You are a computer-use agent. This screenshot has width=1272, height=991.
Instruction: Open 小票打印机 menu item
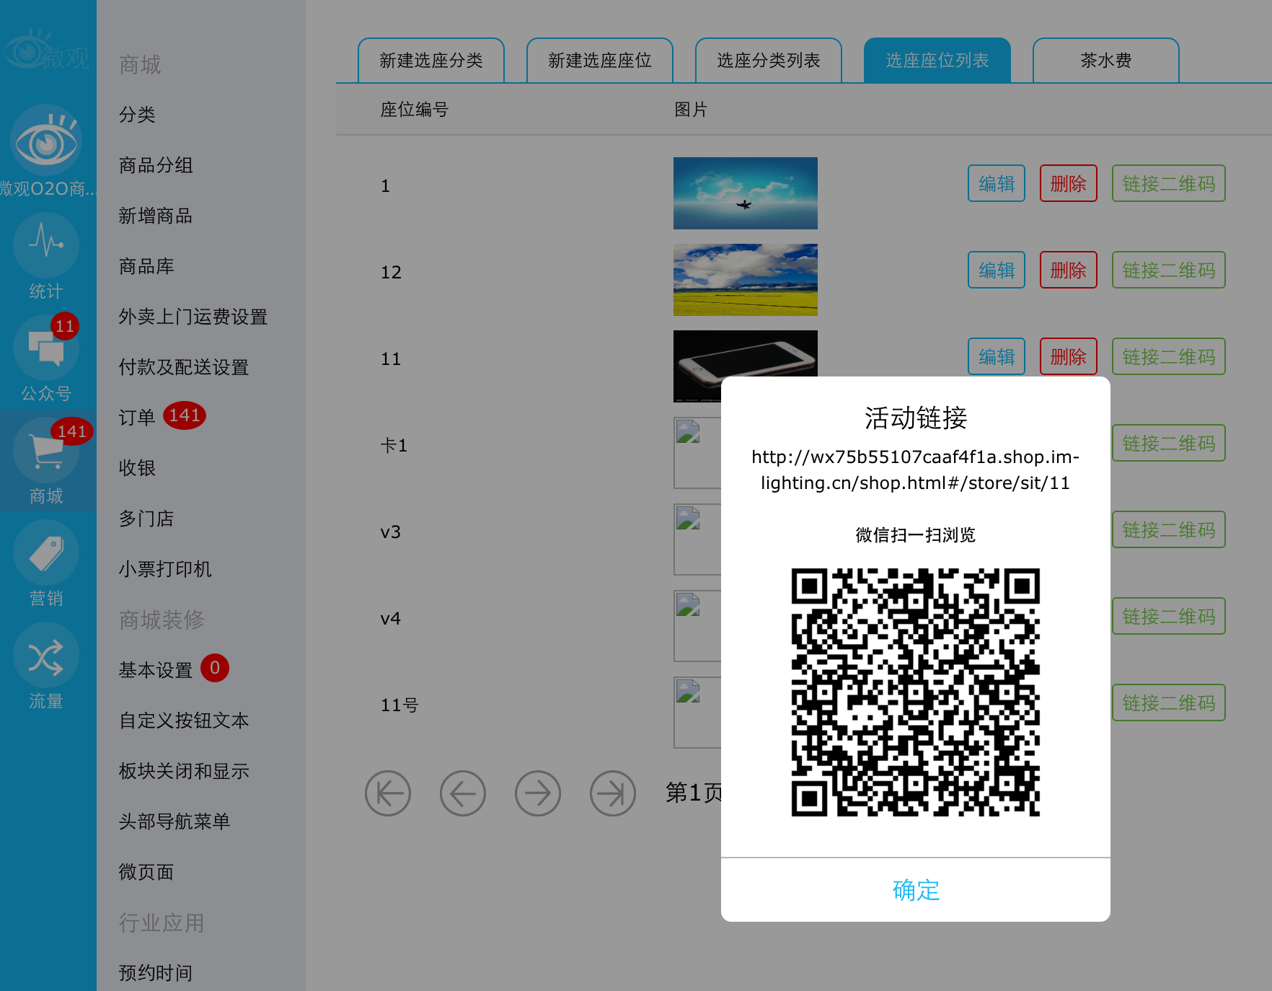[x=165, y=569]
